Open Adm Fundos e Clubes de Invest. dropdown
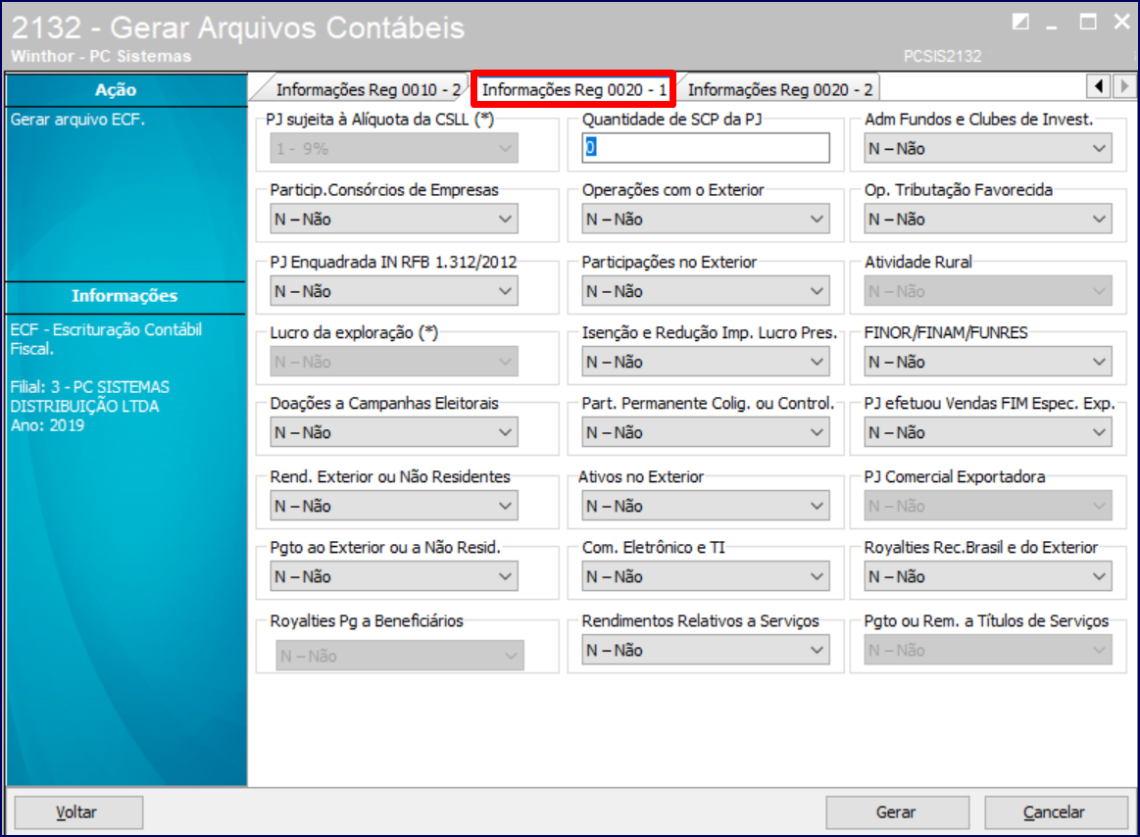The width and height of the screenshot is (1140, 837). (987, 148)
